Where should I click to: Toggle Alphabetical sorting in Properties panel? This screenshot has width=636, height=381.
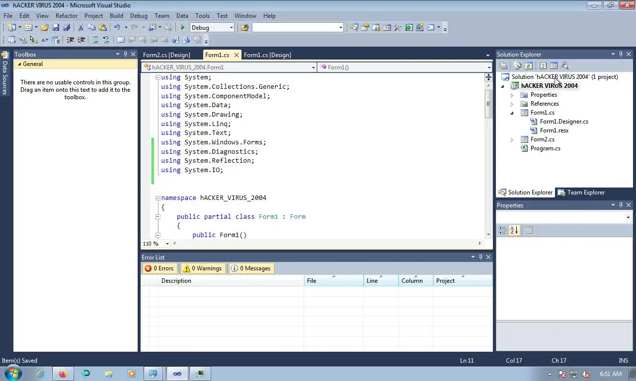514,230
